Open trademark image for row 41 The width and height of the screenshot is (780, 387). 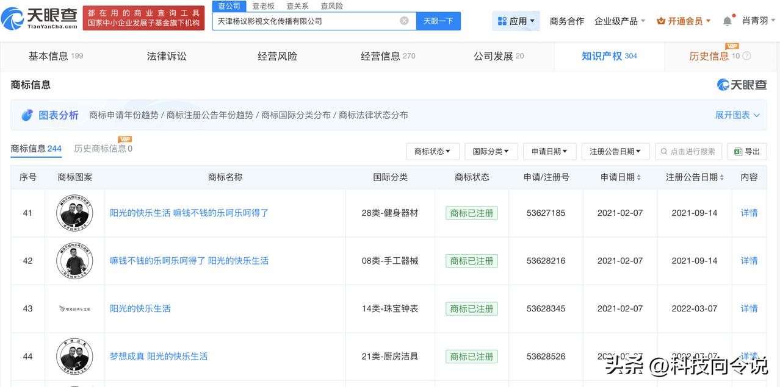74,213
